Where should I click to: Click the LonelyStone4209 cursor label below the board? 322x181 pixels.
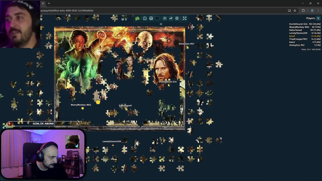coord(112,141)
